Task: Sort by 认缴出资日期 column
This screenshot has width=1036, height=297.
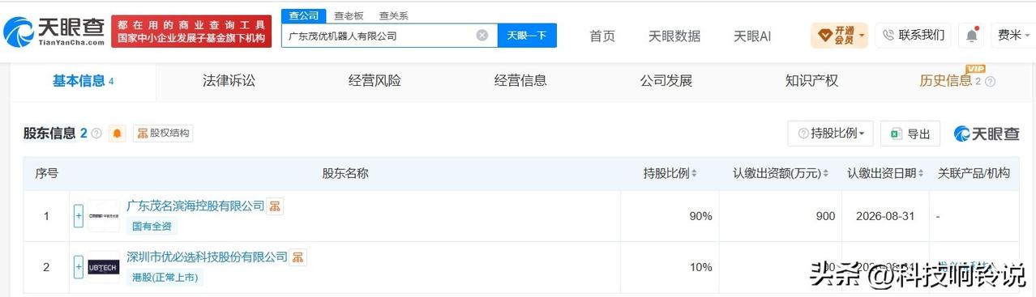Action: tap(886, 173)
